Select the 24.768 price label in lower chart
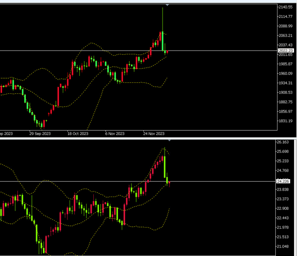This screenshot has height=256, width=297. point(283,171)
